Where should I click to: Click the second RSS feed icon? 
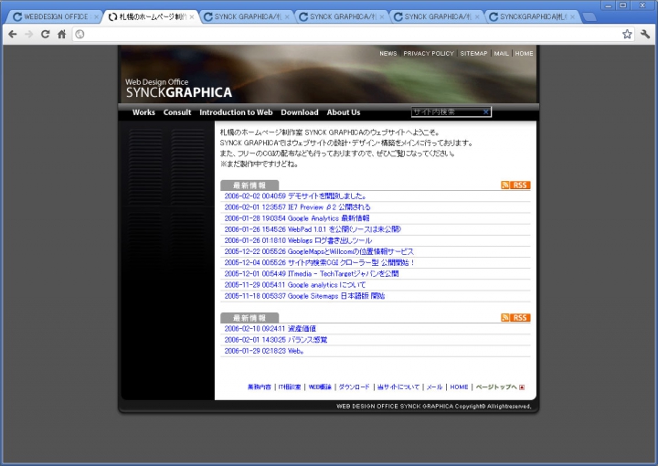(515, 318)
